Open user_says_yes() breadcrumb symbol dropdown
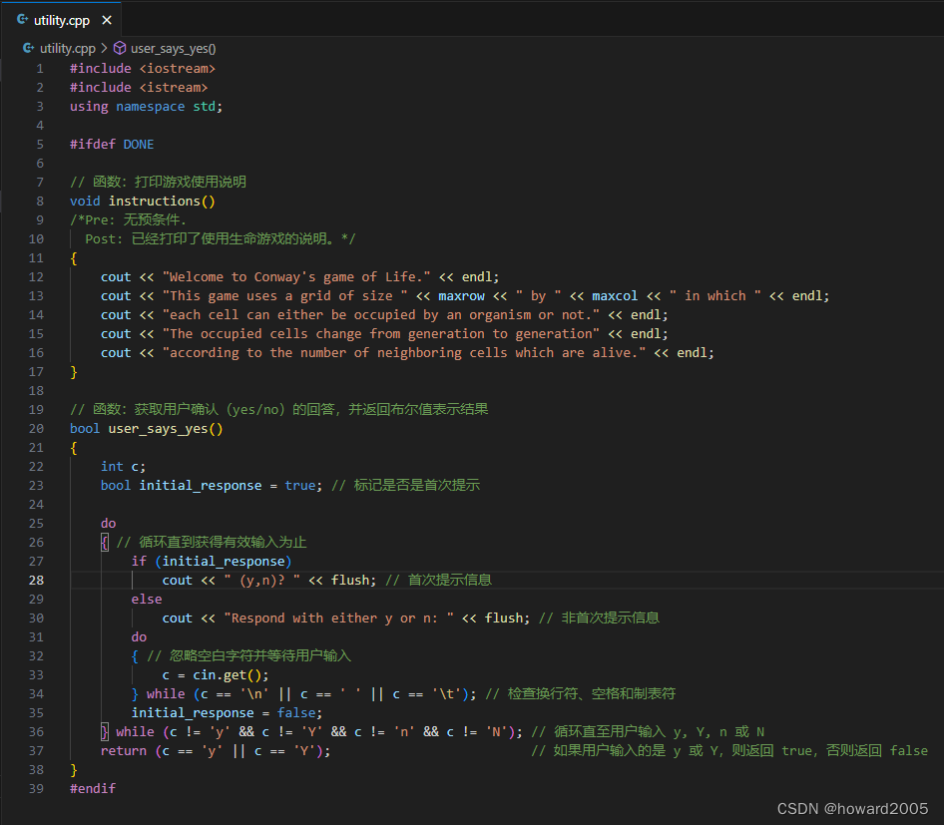944x825 pixels. click(x=173, y=47)
